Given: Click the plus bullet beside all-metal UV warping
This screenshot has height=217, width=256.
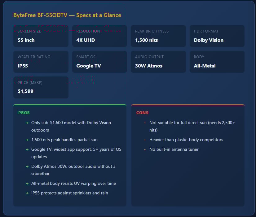Looking at the screenshot, I should click(27, 184).
